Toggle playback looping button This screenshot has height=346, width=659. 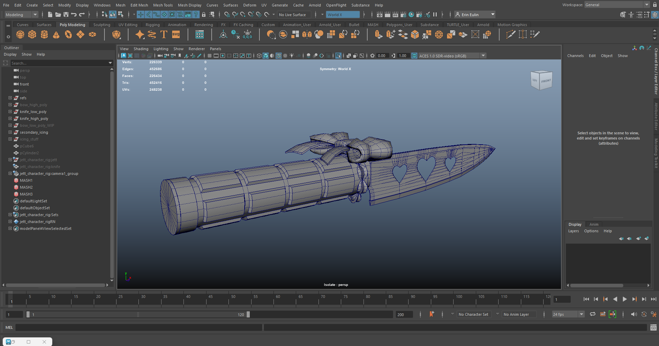(593, 314)
